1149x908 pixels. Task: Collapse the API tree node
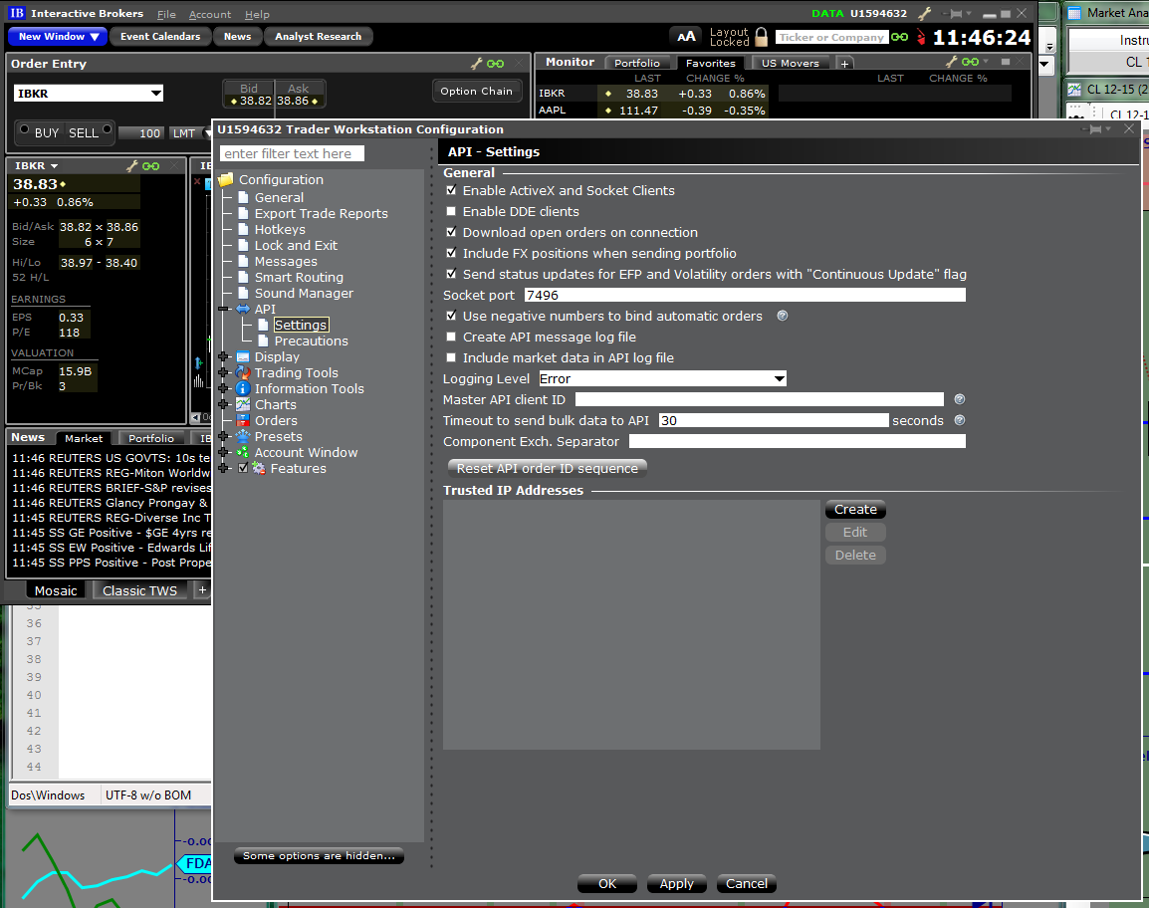click(223, 310)
